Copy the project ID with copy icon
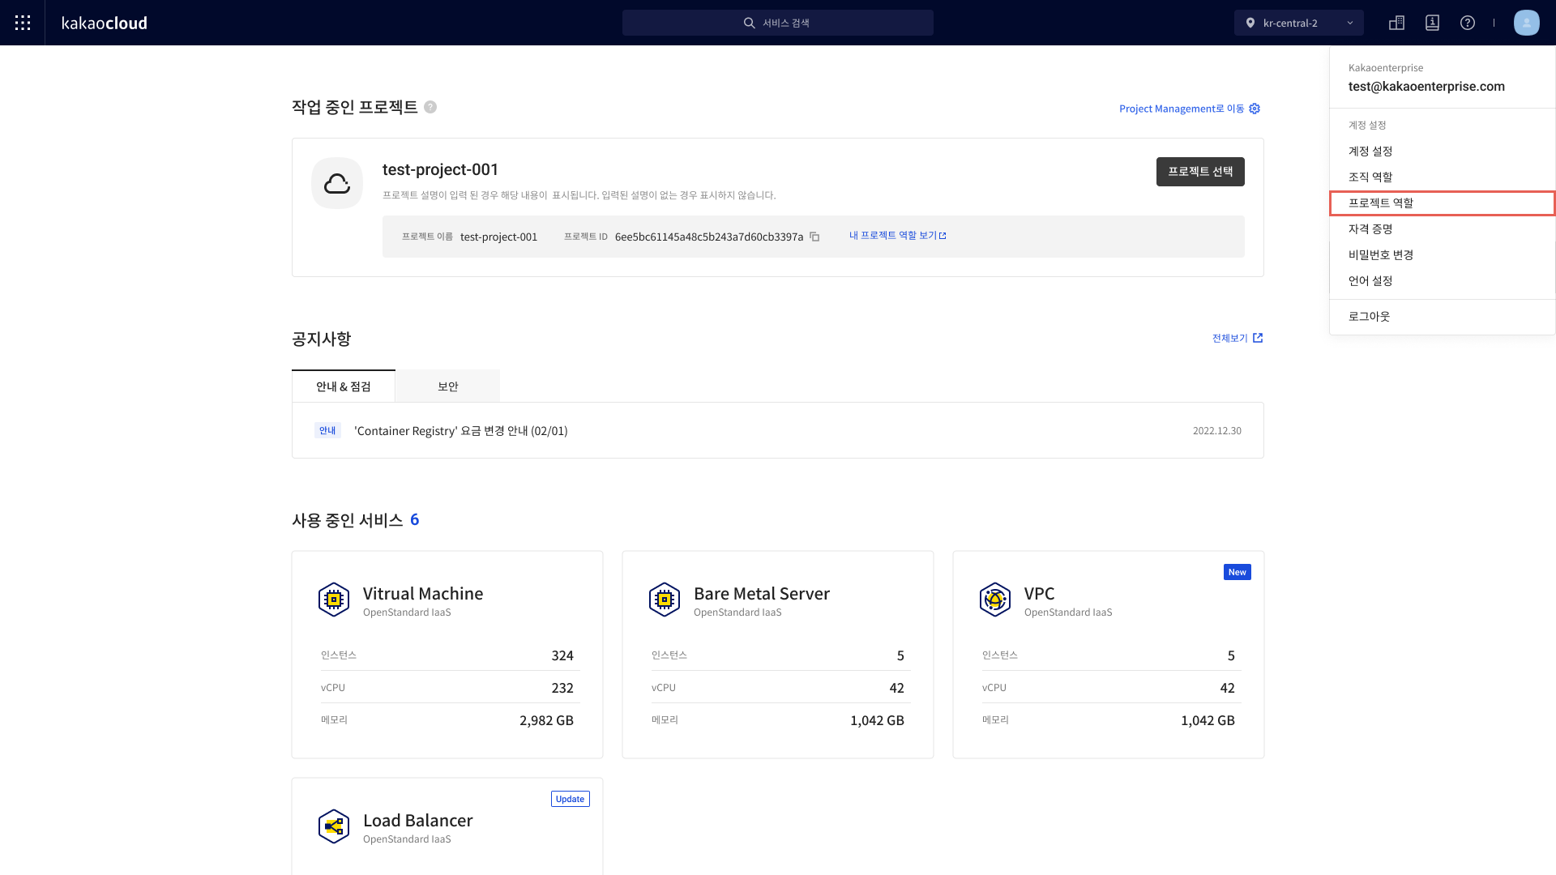1556x875 pixels. pos(814,237)
